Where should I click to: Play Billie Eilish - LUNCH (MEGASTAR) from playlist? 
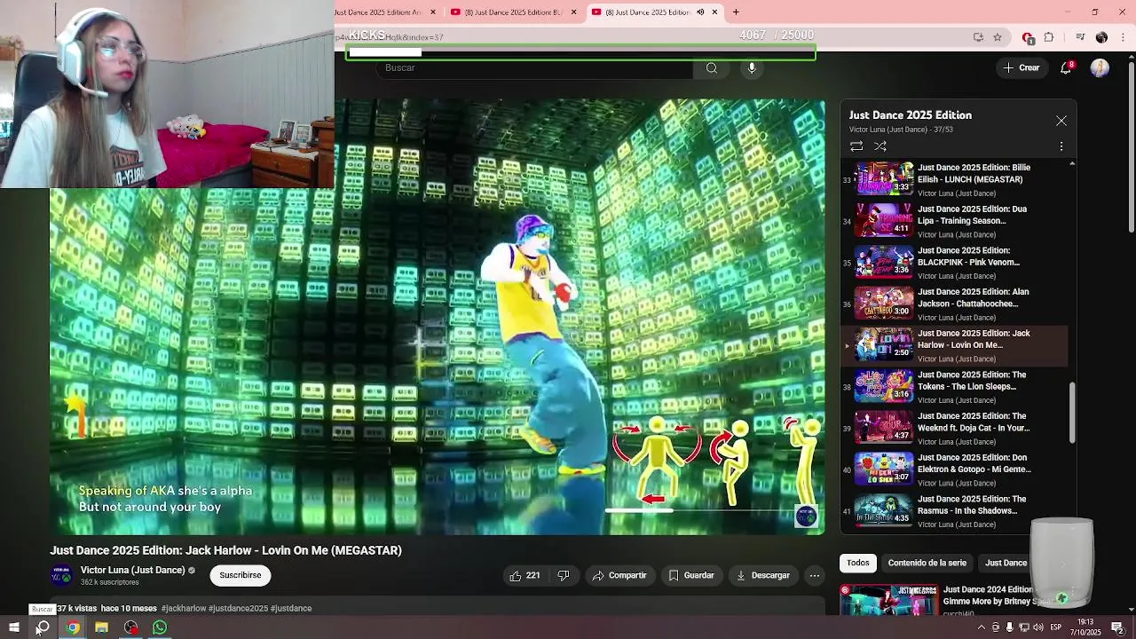954,179
